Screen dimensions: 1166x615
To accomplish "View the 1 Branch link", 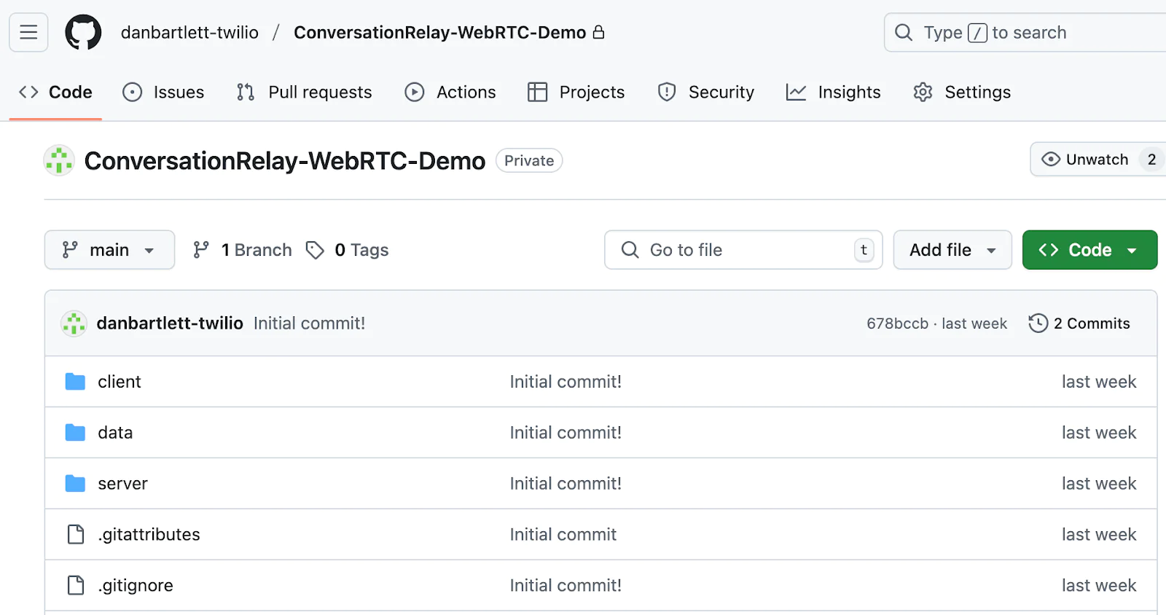I will click(x=242, y=250).
